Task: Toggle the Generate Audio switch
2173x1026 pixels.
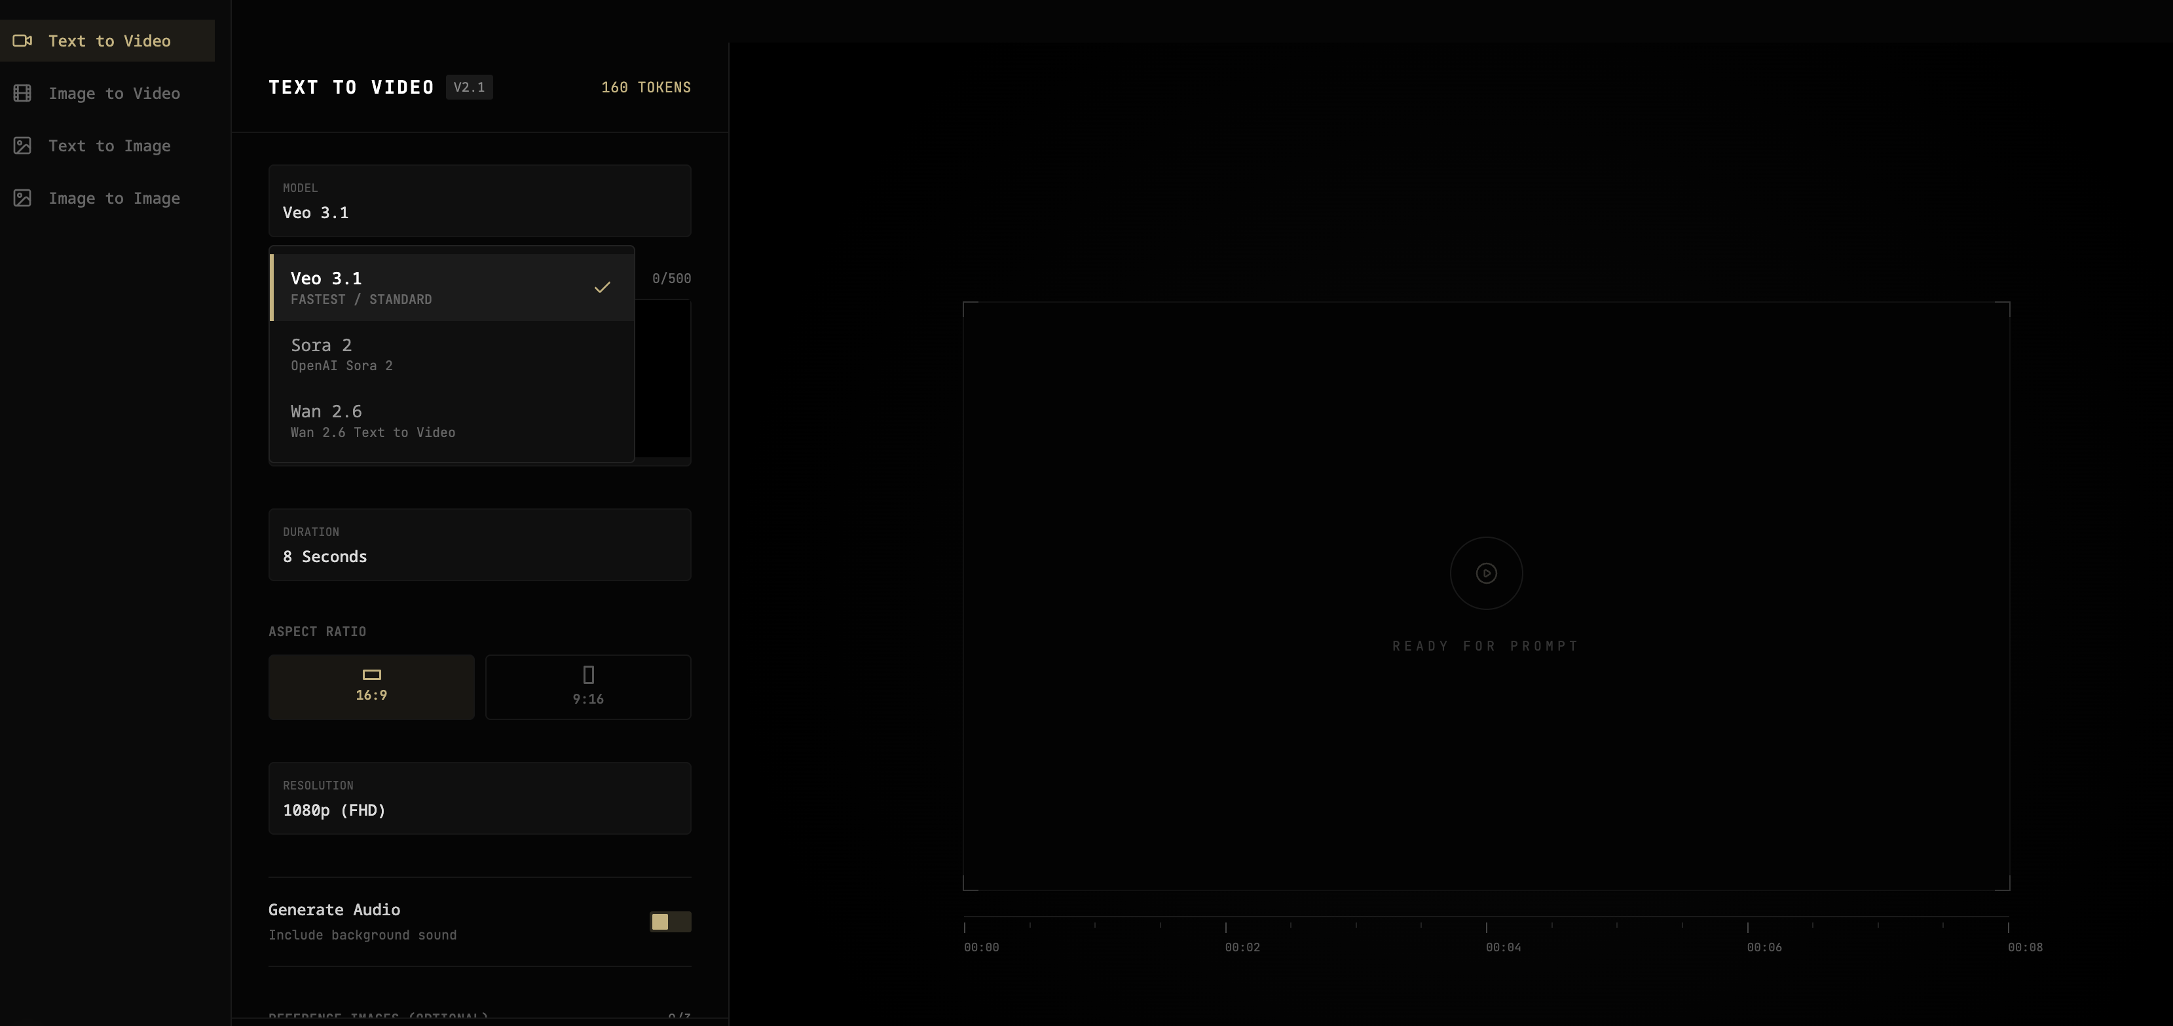Action: (x=670, y=921)
